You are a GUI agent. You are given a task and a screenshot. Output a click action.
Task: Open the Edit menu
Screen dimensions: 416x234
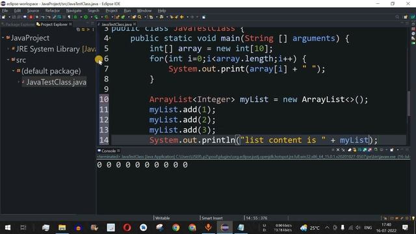click(x=18, y=10)
